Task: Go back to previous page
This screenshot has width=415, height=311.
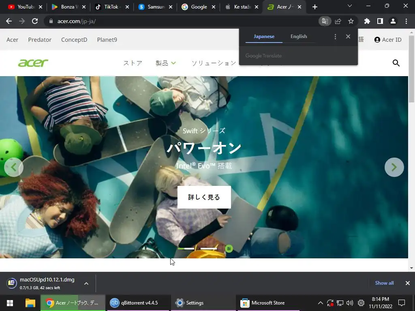Action: (9, 21)
